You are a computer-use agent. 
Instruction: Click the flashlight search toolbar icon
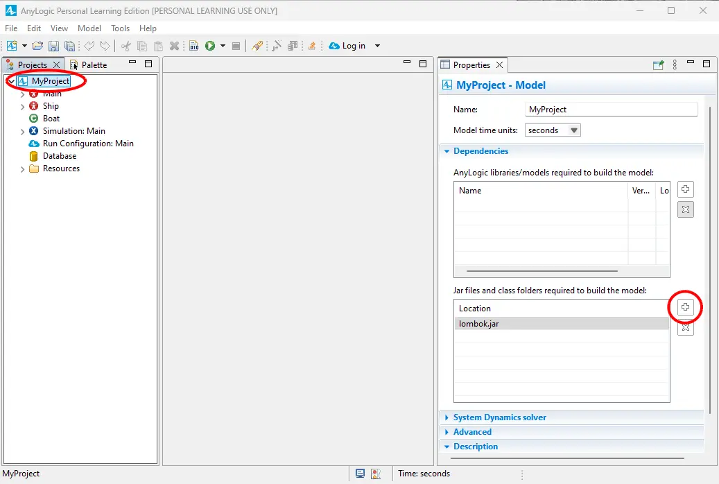tap(257, 45)
